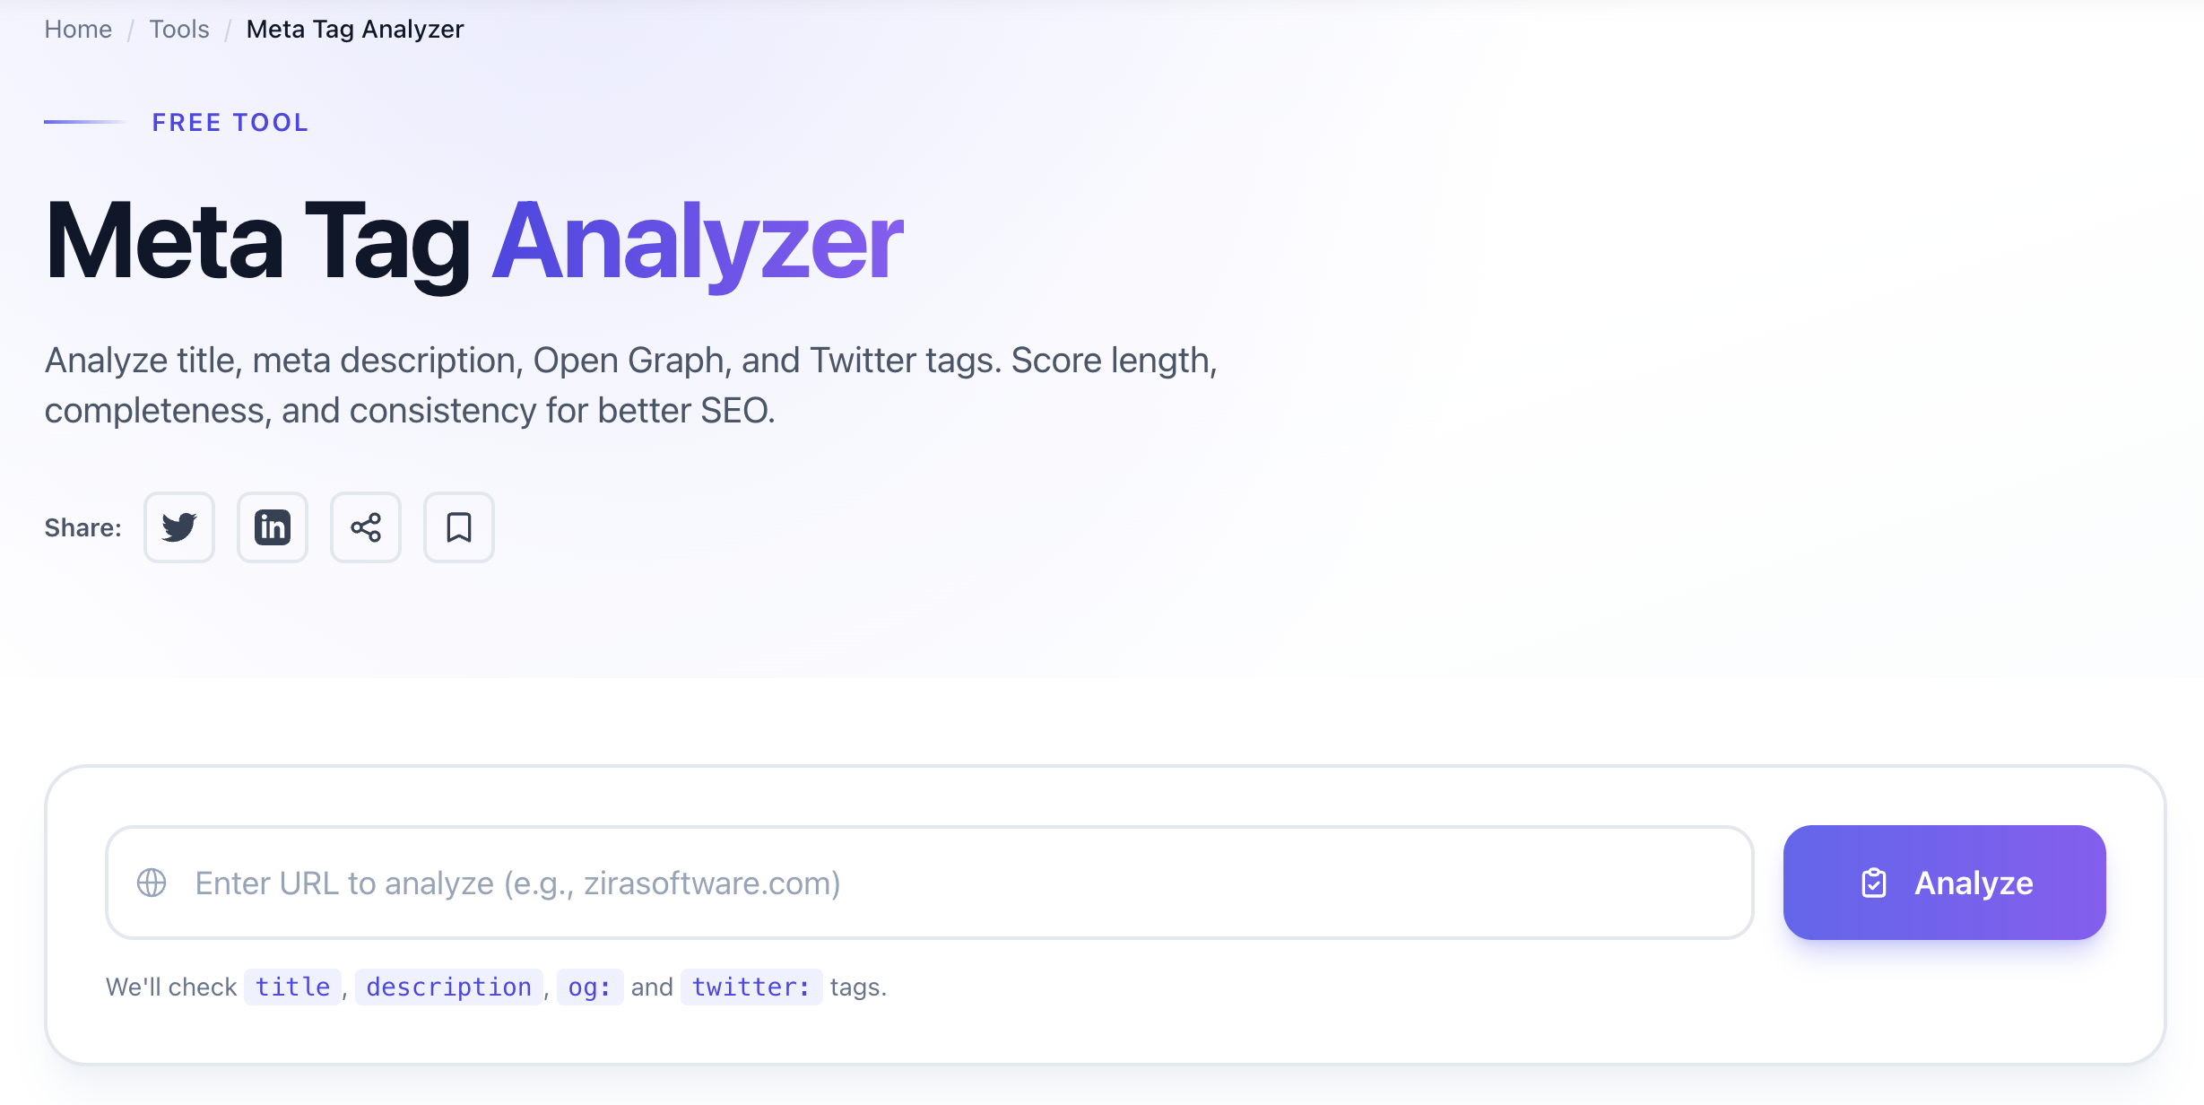Screen dimensions: 2204x1105
Task: Click the og: tag badge
Action: (589, 987)
